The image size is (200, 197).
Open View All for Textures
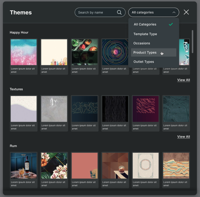tap(183, 137)
